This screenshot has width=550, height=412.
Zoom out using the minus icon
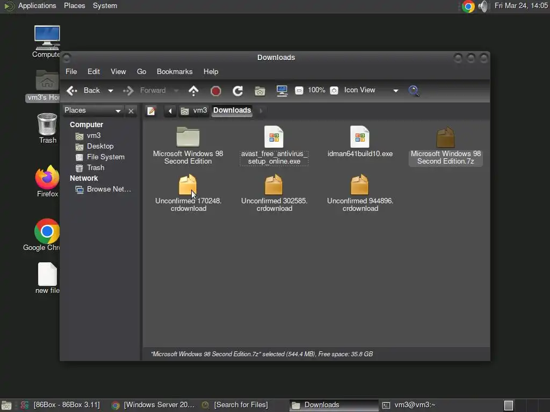pyautogui.click(x=299, y=91)
